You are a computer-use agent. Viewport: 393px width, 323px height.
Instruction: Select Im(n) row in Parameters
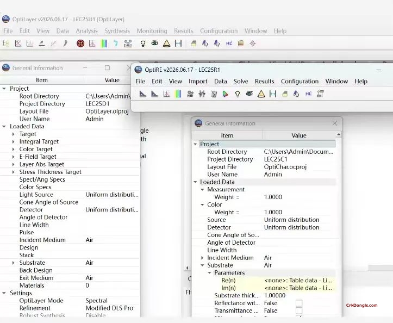point(264,288)
